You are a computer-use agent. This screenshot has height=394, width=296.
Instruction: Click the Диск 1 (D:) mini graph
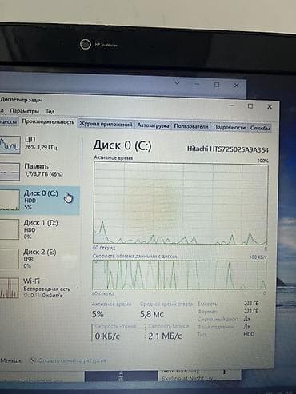click(x=10, y=229)
